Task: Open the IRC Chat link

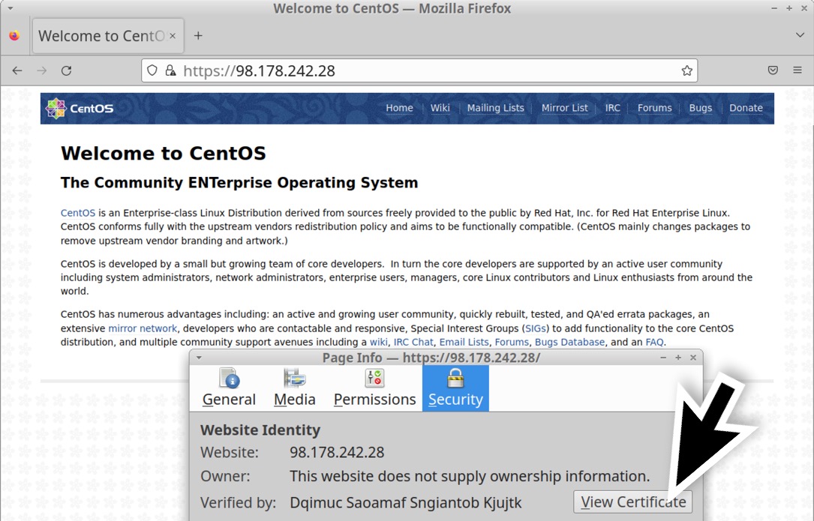Action: tap(413, 343)
